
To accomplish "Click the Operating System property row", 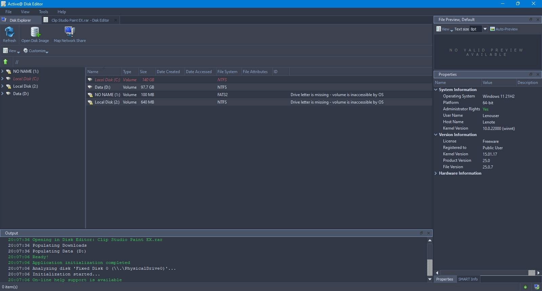I will [487, 96].
